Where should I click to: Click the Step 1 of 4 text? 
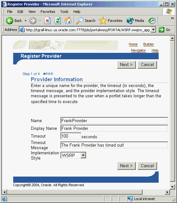pyautogui.click(x=31, y=74)
